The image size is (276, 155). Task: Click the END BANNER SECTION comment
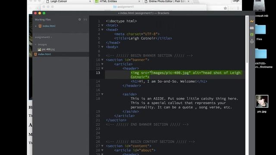147,124
